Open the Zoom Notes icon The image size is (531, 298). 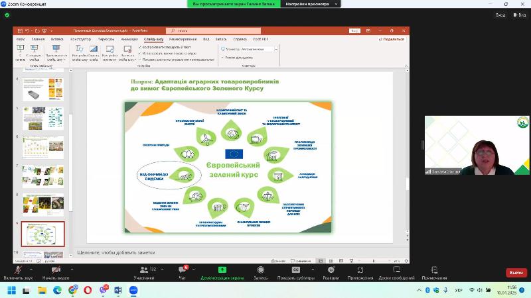(x=435, y=270)
